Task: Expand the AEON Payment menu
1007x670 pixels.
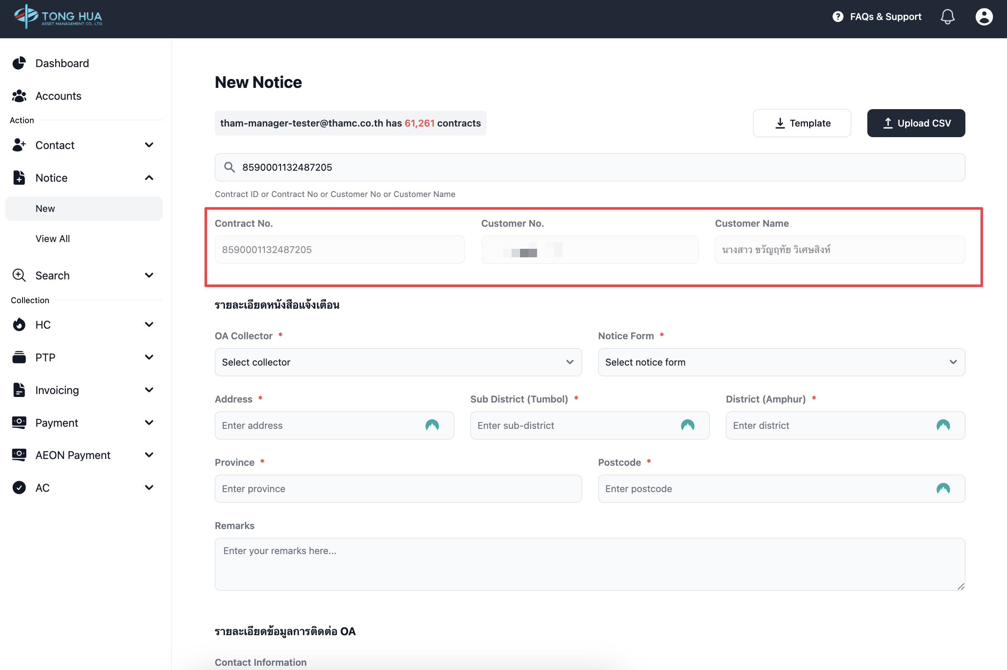Action: pyautogui.click(x=84, y=455)
